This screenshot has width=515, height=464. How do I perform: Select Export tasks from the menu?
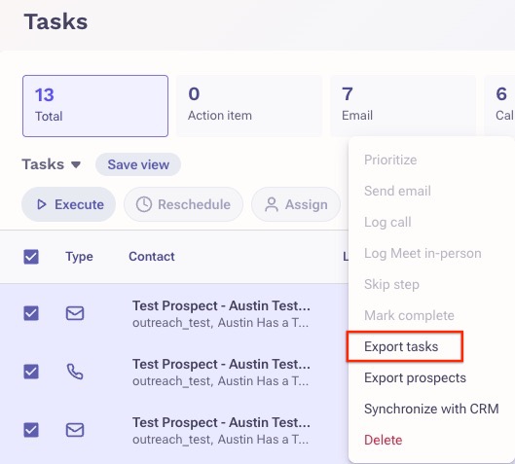point(401,346)
